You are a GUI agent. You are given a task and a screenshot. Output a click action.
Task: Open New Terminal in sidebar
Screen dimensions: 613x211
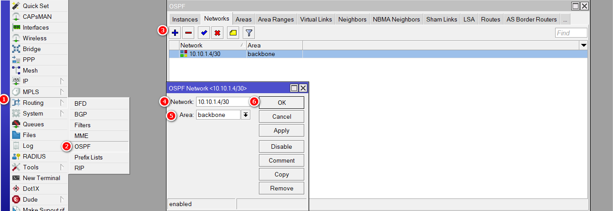(41, 178)
